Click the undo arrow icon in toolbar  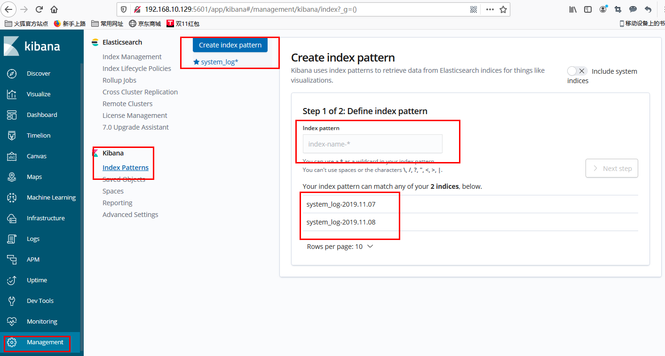(648, 9)
